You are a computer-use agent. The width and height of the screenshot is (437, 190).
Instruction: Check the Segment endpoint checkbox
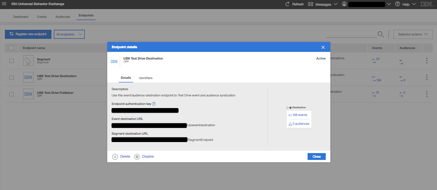[11, 61]
